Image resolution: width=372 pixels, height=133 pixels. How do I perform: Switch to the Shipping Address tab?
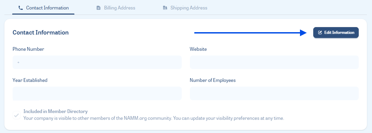[x=185, y=8]
